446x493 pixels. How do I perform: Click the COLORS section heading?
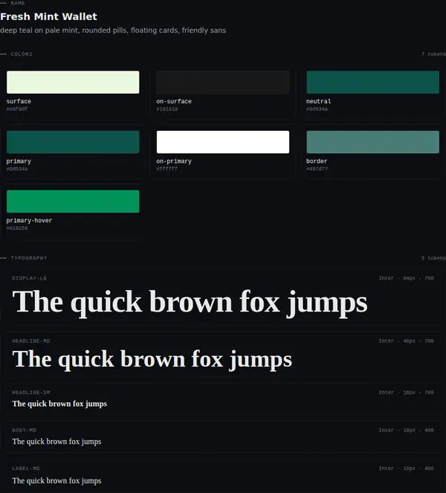[x=22, y=54]
